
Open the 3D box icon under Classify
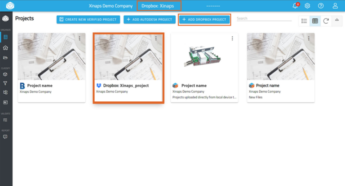tap(5, 74)
